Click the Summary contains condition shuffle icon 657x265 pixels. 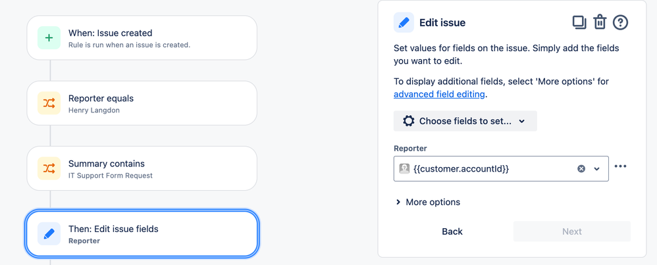point(49,168)
